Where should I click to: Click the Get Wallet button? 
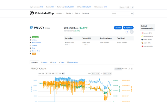118,28
